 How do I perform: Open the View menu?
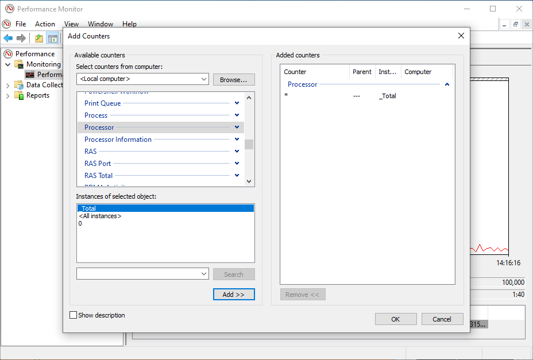tap(71, 24)
